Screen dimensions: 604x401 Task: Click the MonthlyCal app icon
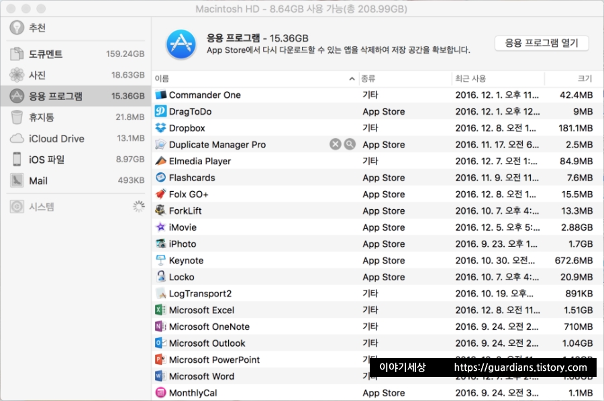[x=160, y=392]
